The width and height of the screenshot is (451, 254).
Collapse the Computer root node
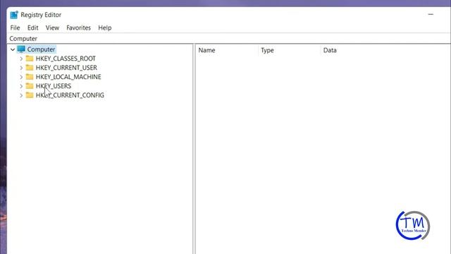[x=13, y=49]
